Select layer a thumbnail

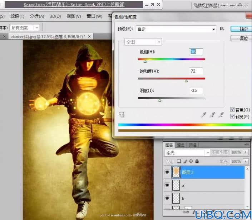tap(176, 185)
